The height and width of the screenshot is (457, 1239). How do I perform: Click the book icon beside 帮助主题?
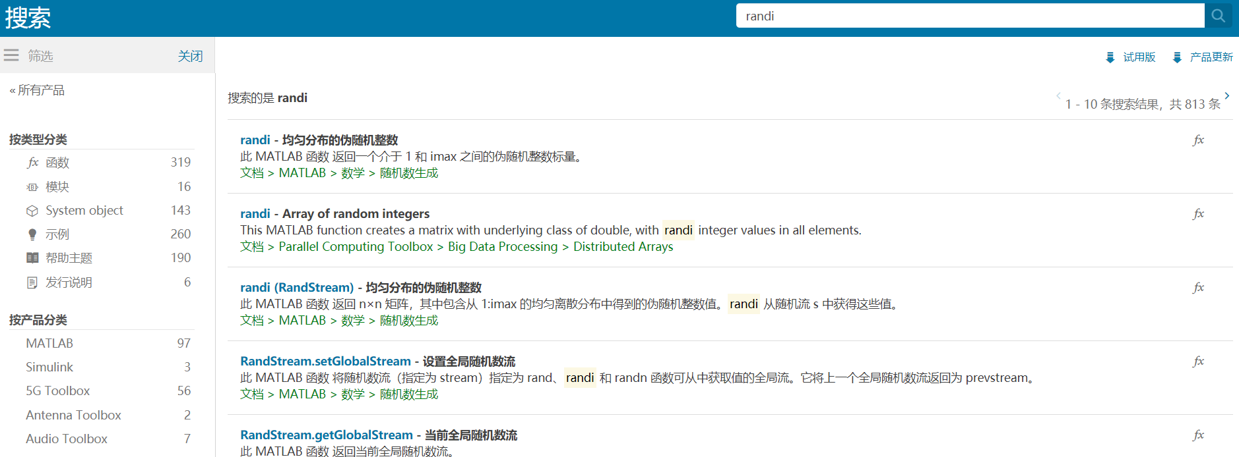click(32, 258)
